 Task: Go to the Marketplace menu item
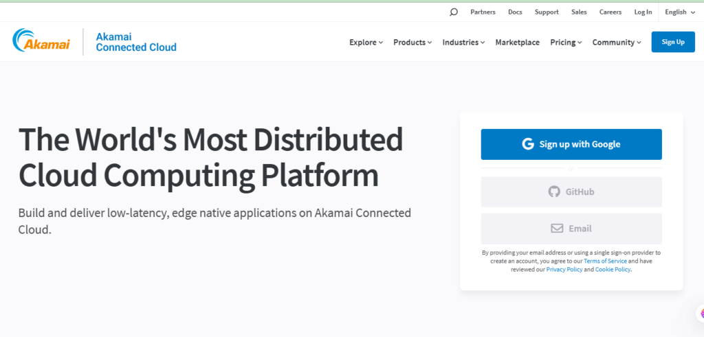coord(518,43)
